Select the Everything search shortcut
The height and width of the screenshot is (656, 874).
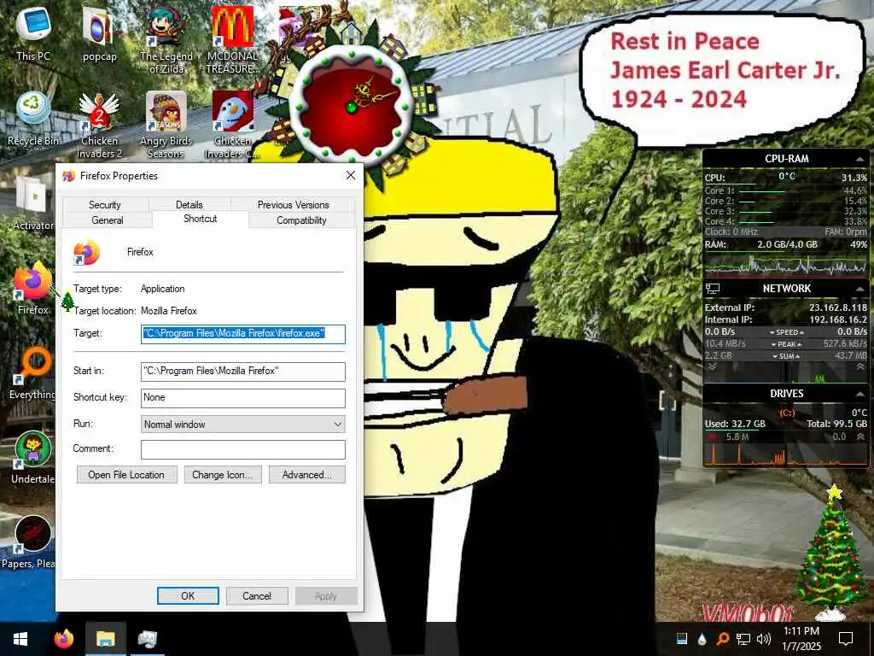coord(33,372)
